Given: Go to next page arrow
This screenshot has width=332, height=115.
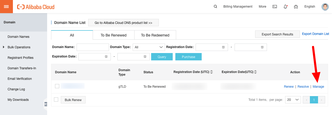Looking at the screenshot, I should click(x=322, y=100).
